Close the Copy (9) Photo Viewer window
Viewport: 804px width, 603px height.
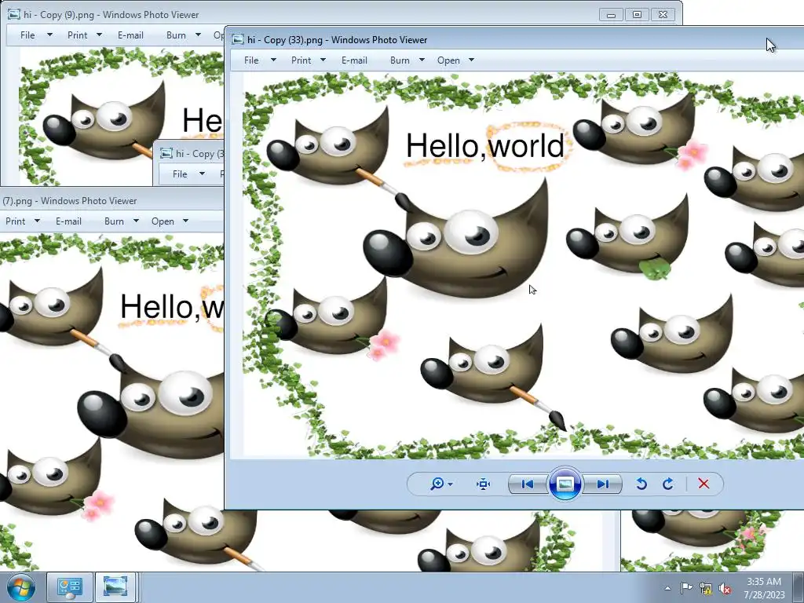click(663, 15)
